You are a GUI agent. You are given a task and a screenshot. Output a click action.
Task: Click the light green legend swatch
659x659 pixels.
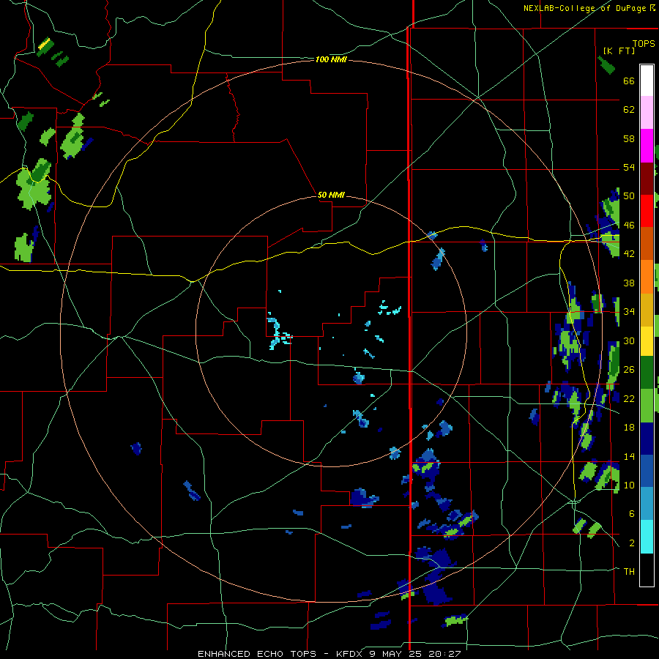(647, 406)
